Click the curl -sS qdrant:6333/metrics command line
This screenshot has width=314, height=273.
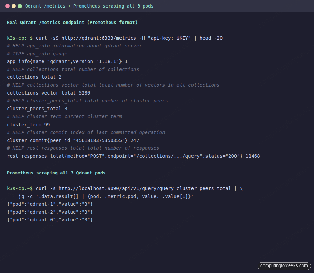pos(115,38)
